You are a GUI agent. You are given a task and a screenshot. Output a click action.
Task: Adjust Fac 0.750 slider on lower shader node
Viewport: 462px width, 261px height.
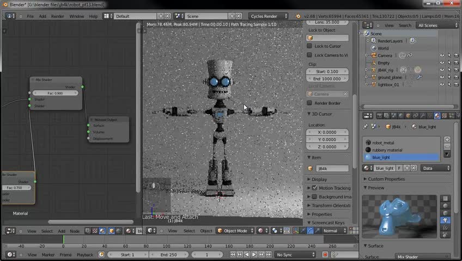[16, 188]
